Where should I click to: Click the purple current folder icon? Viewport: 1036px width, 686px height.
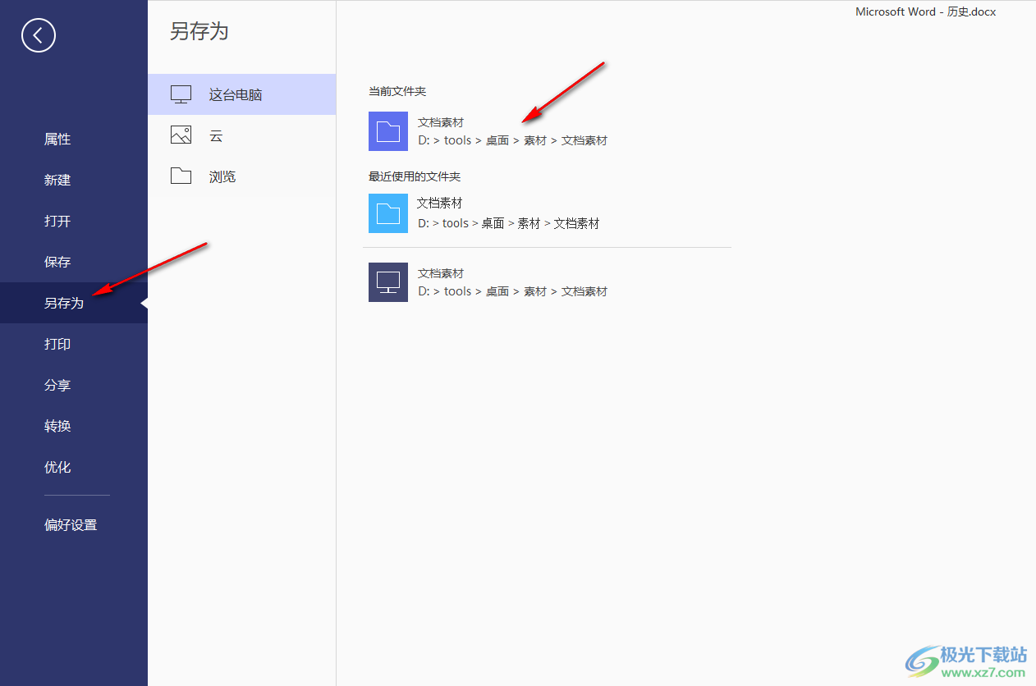pos(388,131)
